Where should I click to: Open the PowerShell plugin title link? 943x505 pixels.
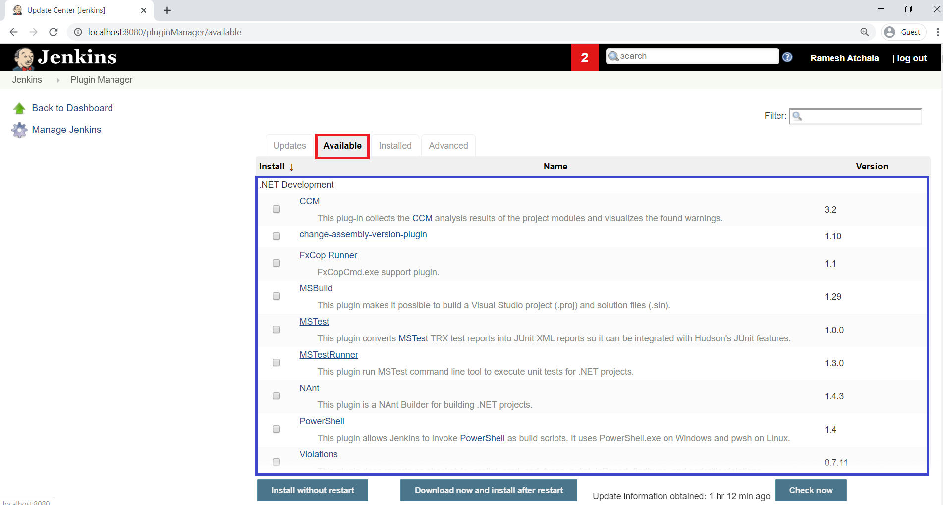[x=322, y=421]
